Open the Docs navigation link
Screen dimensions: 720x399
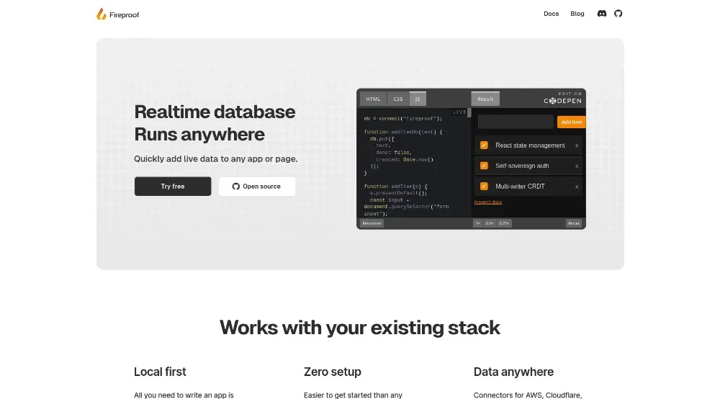(551, 14)
